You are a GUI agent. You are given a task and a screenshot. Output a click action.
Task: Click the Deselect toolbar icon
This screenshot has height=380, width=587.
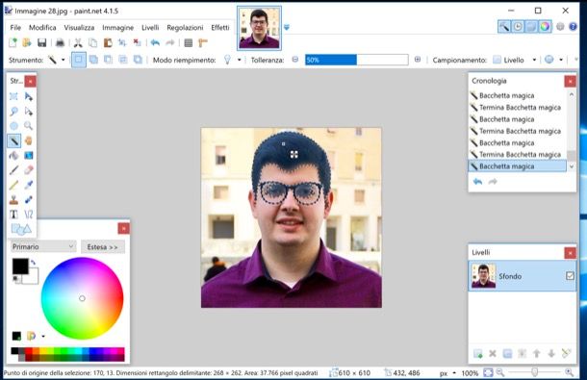pyautogui.click(x=137, y=42)
